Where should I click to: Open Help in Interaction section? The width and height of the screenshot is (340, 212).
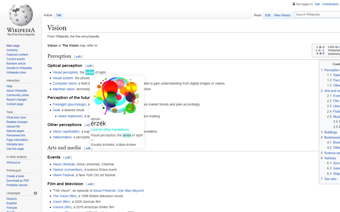pos(9,86)
